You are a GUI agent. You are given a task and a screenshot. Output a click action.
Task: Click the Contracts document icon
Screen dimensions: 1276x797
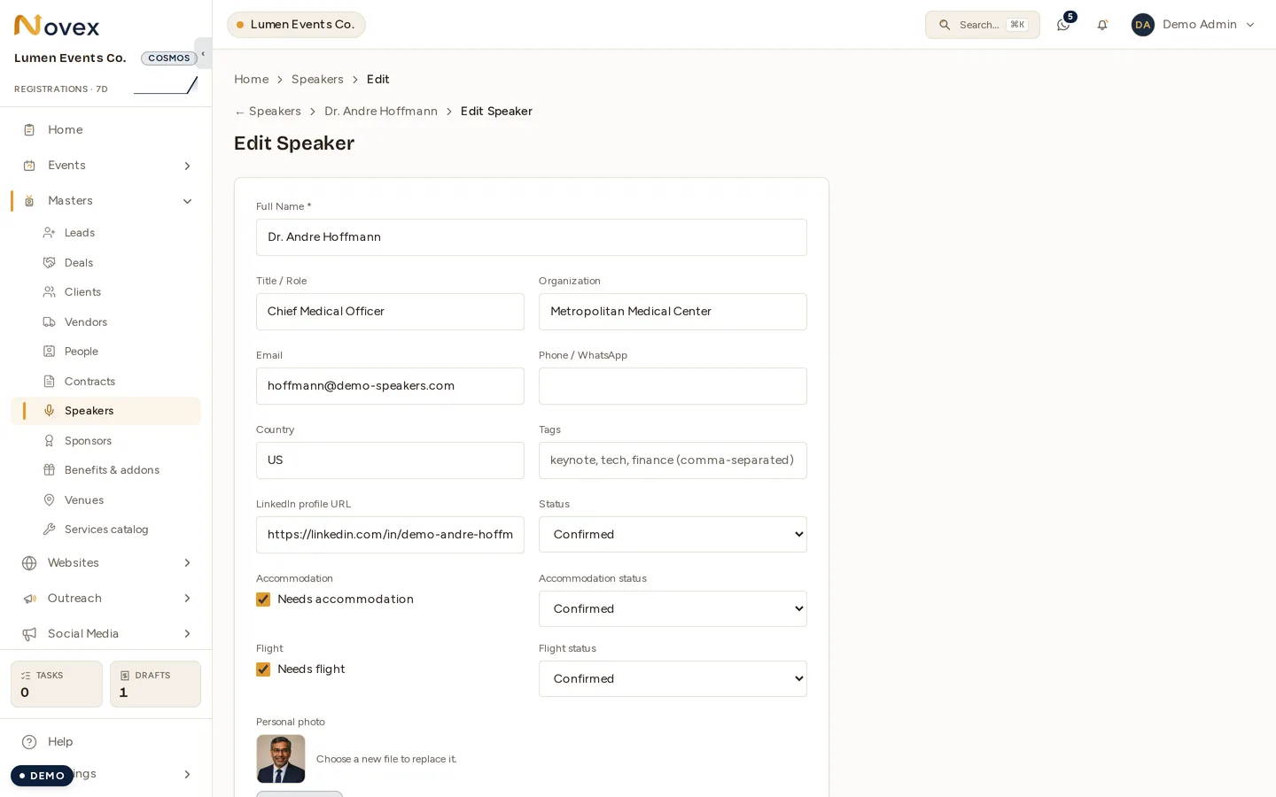click(x=50, y=382)
